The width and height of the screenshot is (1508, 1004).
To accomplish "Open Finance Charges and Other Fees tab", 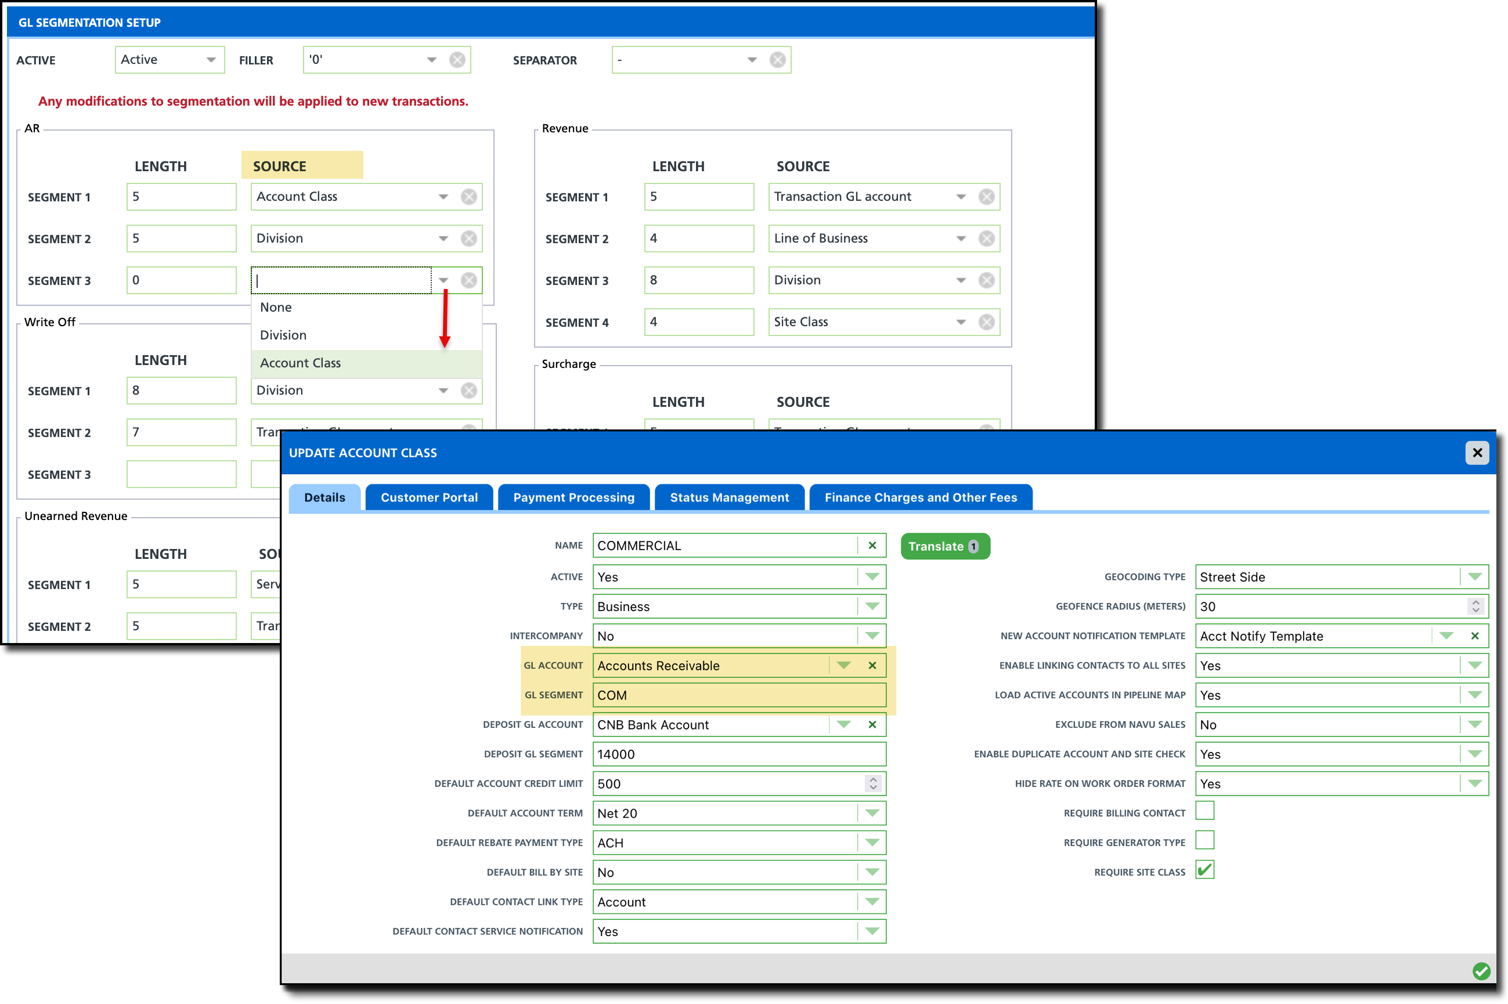I will coord(920,497).
